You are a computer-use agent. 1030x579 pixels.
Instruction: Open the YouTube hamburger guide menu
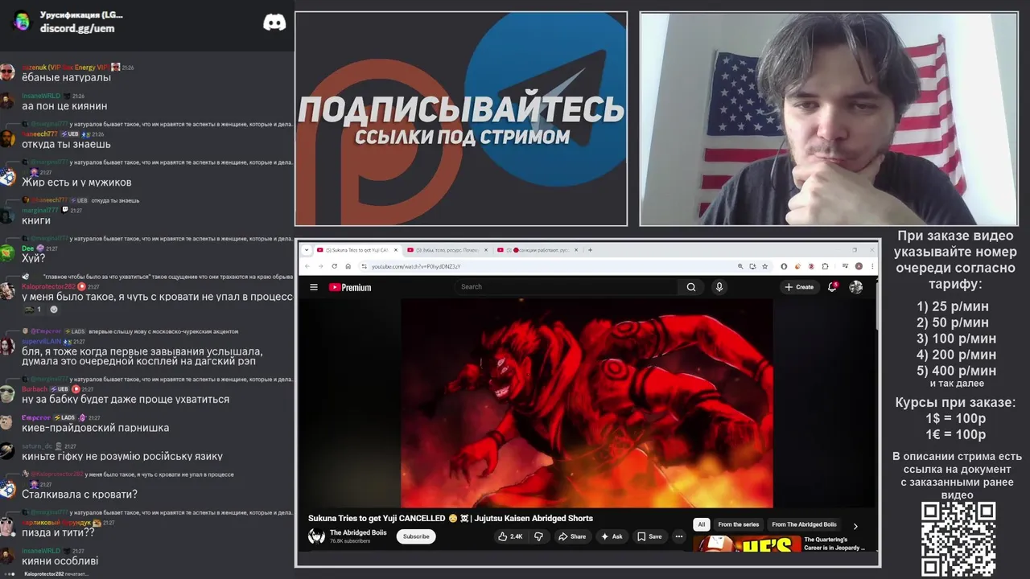(x=314, y=287)
